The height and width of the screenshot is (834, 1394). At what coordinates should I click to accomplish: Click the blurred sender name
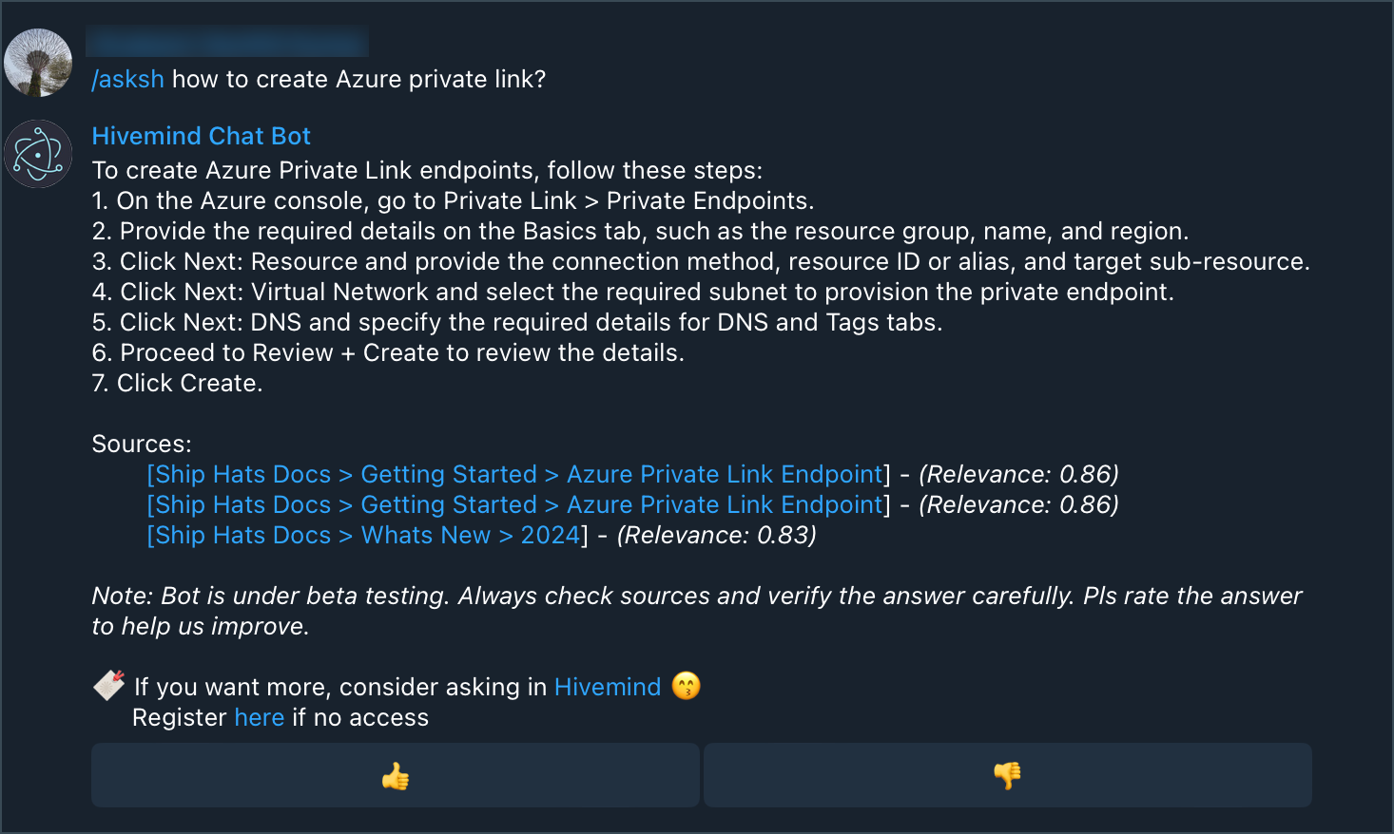[x=227, y=41]
